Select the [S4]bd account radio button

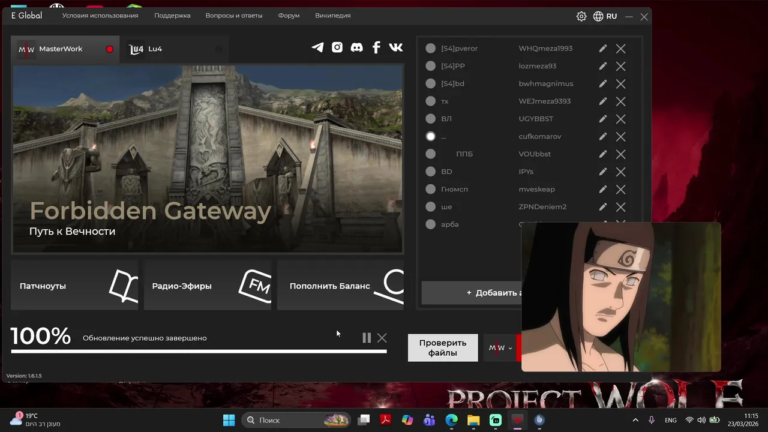430,83
